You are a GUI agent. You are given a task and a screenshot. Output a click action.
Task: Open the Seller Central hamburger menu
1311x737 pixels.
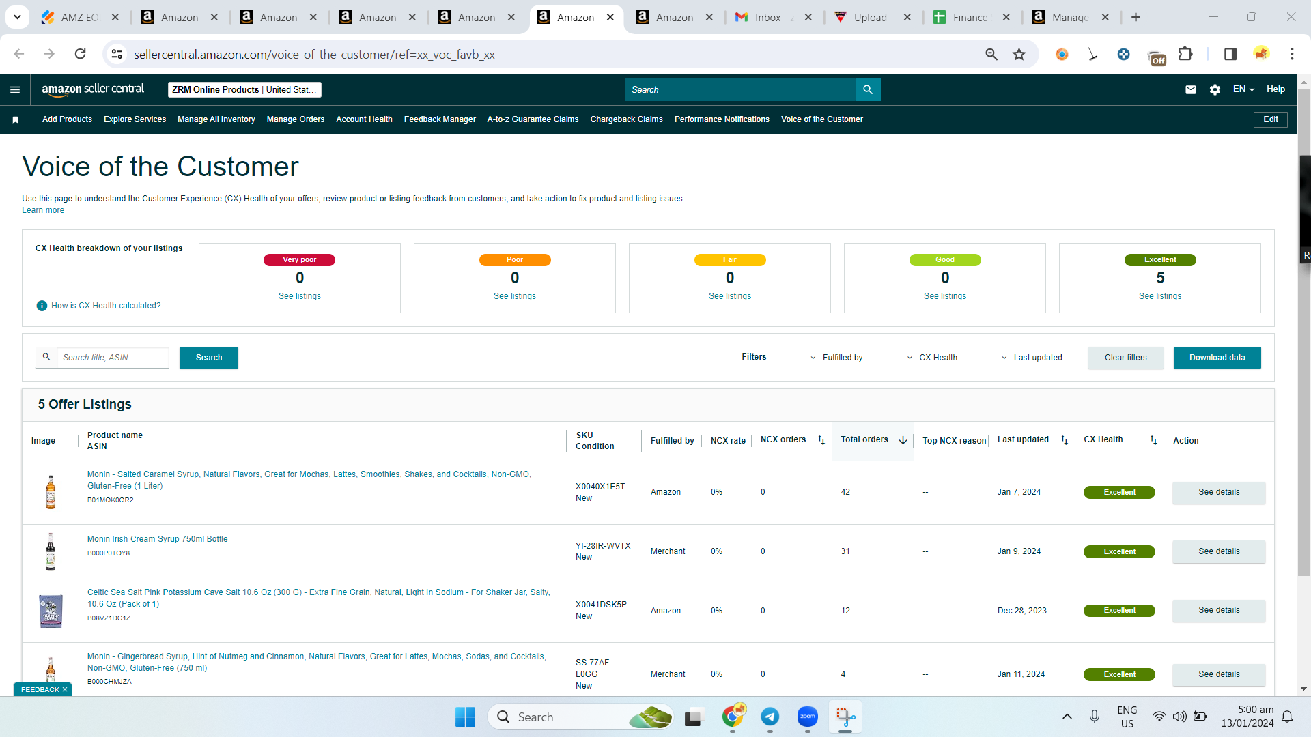(x=15, y=89)
